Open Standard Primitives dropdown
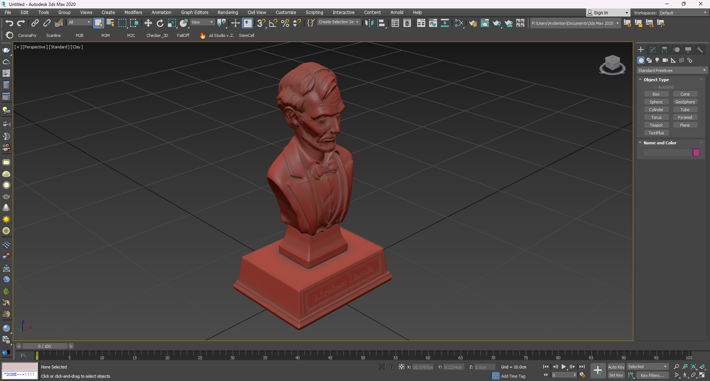Screen dimensions: 710x381 coord(672,71)
